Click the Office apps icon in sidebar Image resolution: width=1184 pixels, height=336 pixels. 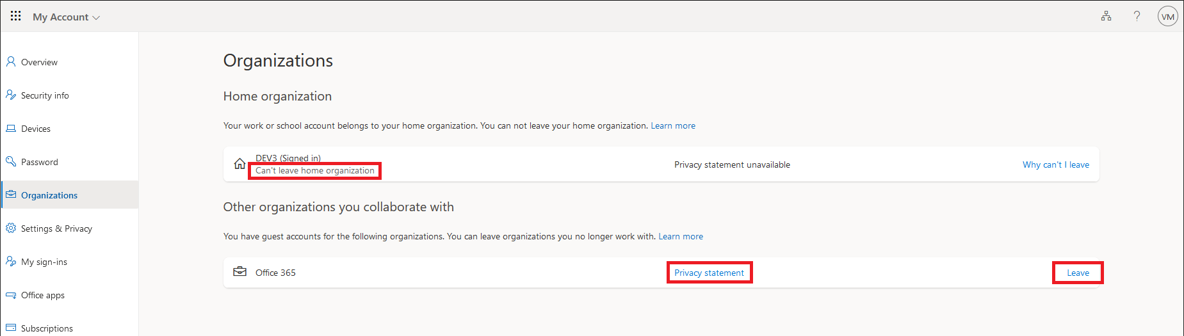tap(11, 295)
